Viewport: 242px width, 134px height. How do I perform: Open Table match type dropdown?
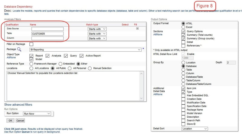click(97, 34)
